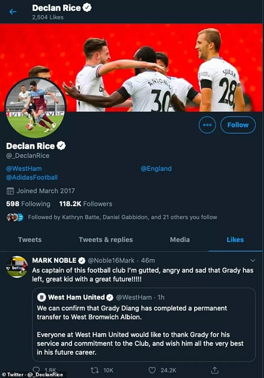Screen dimensions: 264x378
Task: Open Declan Rice's profile picture
Action: click(35, 108)
